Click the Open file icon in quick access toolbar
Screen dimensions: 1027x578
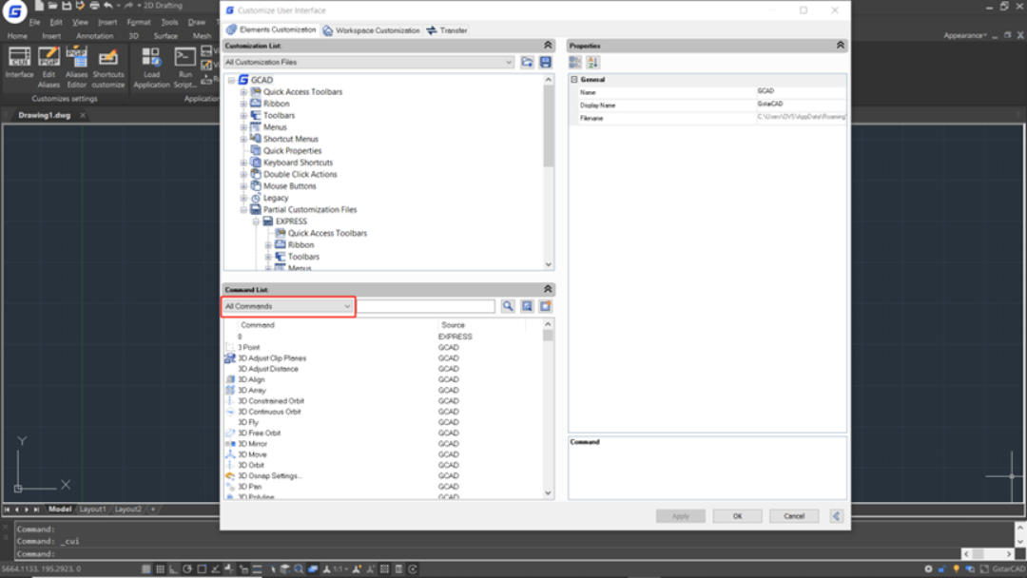[52, 6]
